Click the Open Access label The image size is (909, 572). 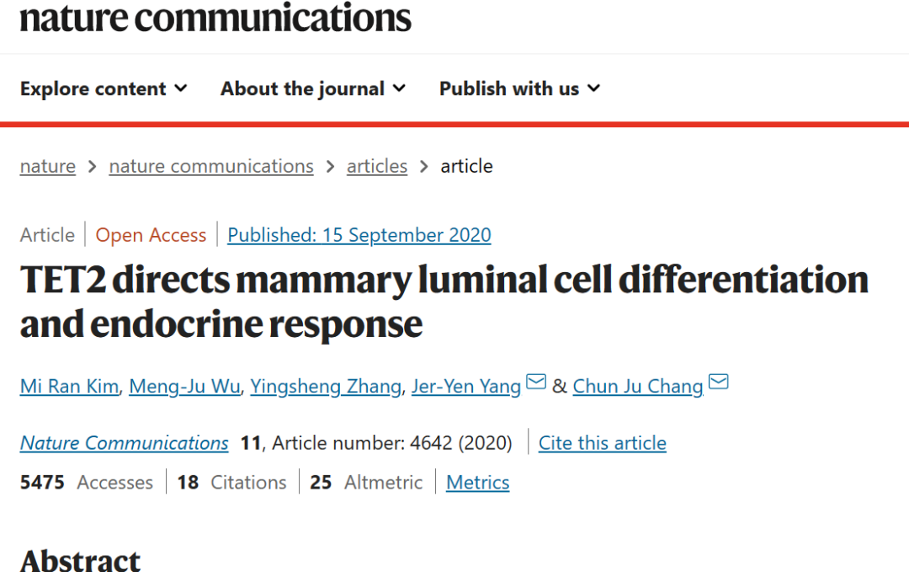tap(151, 235)
